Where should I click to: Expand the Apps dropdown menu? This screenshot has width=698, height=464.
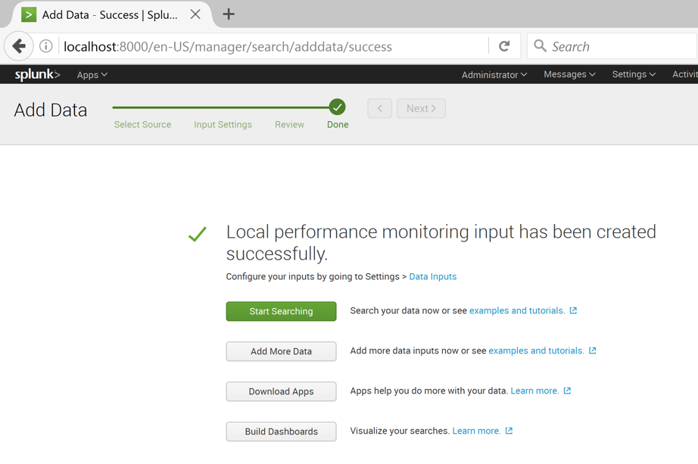(x=92, y=75)
